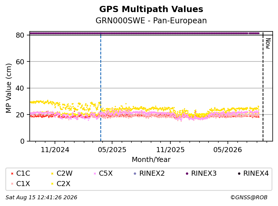This screenshot has width=278, height=206.
Task: Click the C1C red legend marker
Action: point(12,173)
